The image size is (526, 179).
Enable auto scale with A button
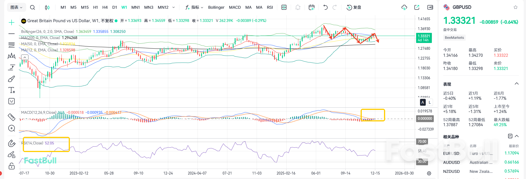click(423, 102)
